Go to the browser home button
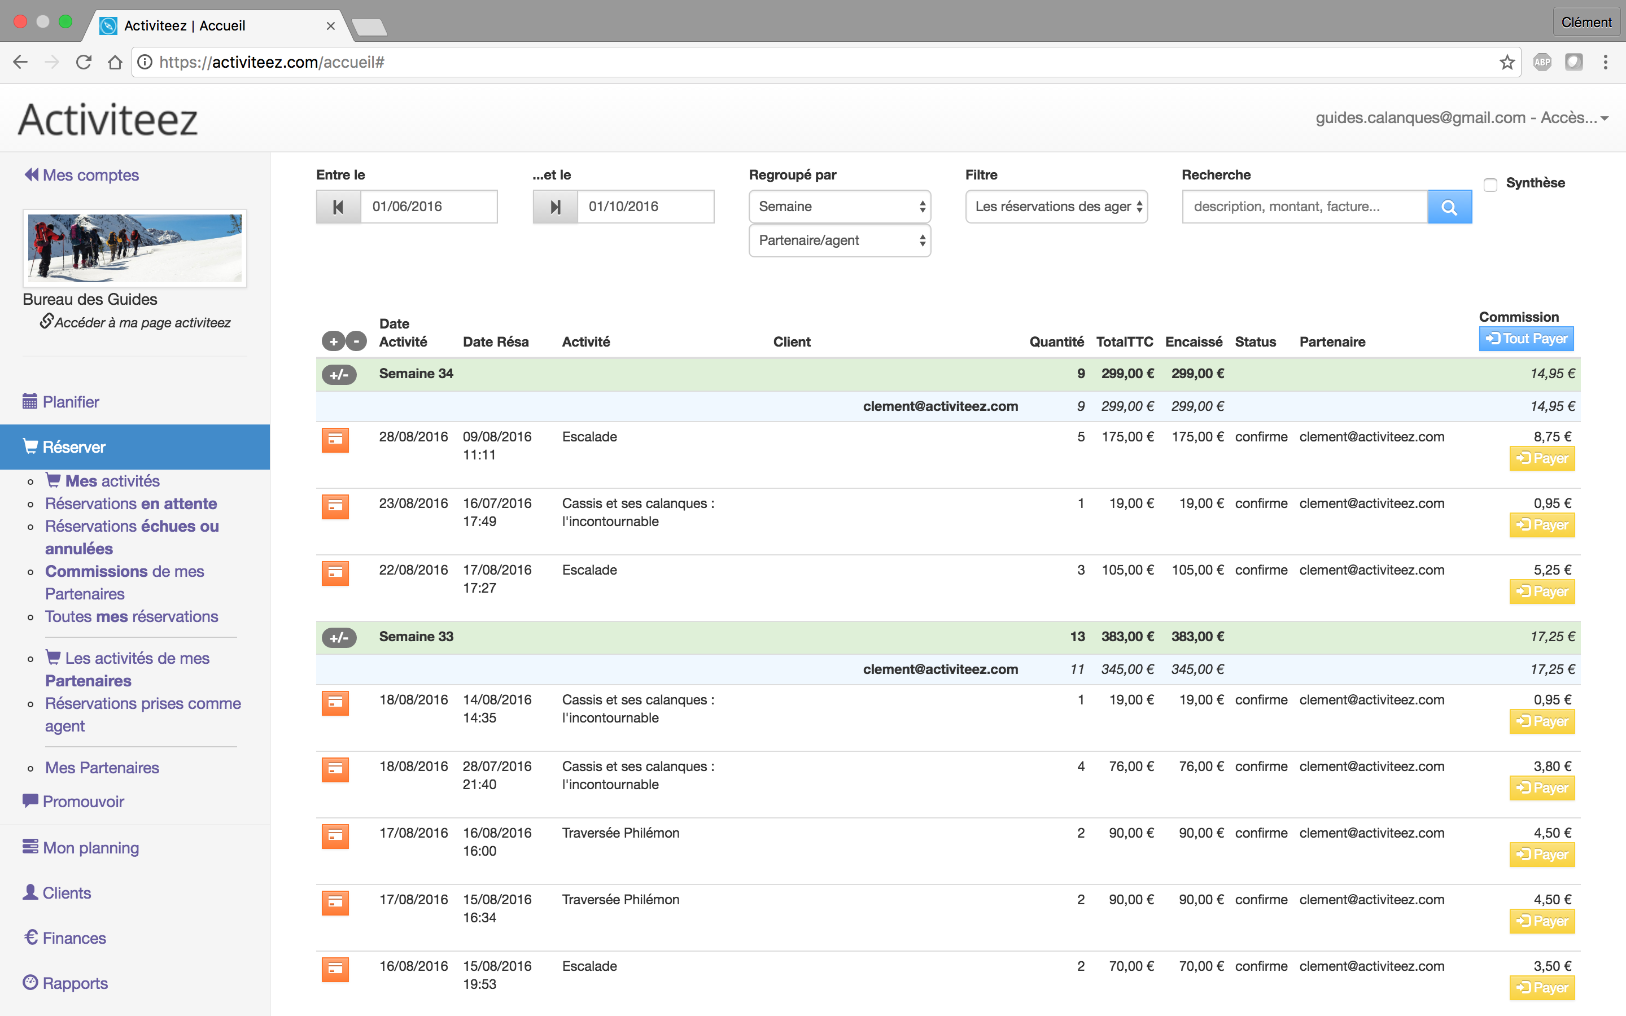Image resolution: width=1626 pixels, height=1016 pixels. 115,63
